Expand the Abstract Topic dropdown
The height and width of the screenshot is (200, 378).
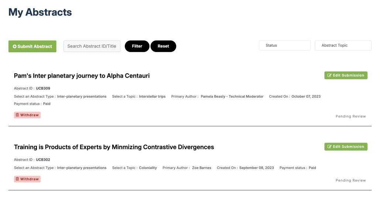coord(343,45)
